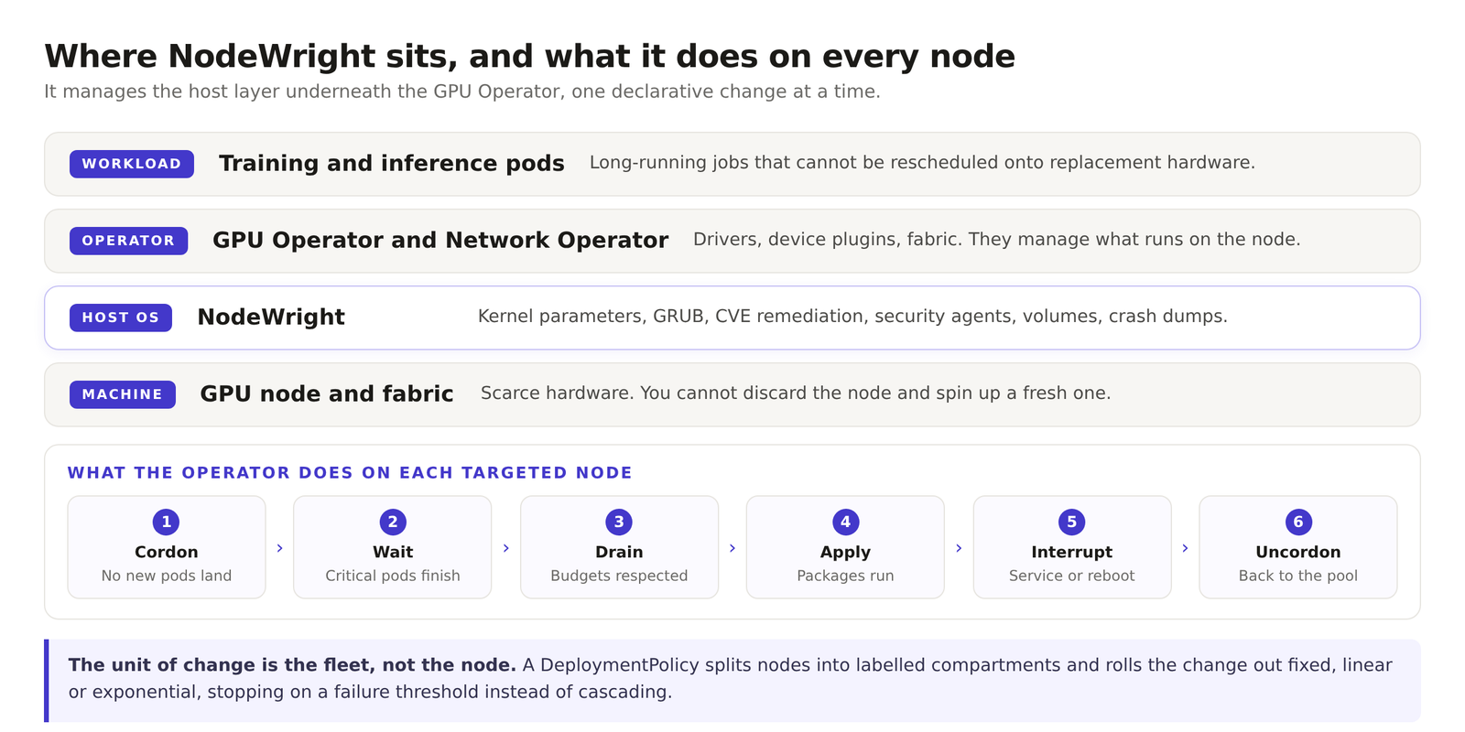1465x732 pixels.
Task: Select the "It manages the host layer" subtitle
Action: click(462, 91)
